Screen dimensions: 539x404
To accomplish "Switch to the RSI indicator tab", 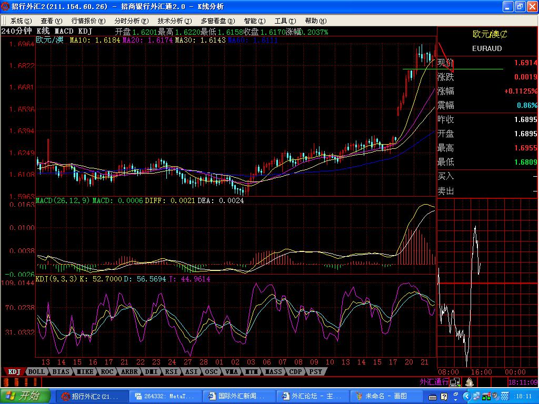I will pyautogui.click(x=171, y=372).
